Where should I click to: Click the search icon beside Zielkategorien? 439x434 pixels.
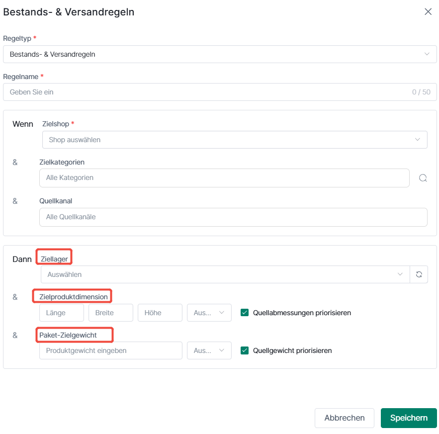point(423,178)
